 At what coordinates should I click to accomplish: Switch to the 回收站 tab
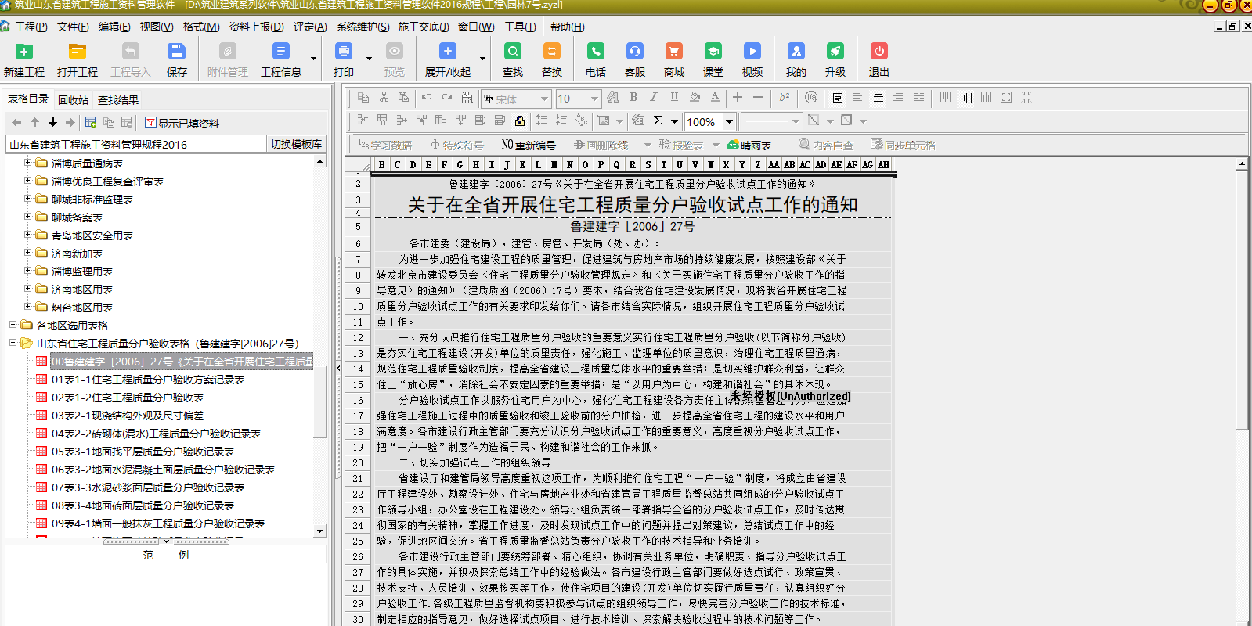pyautogui.click(x=73, y=100)
